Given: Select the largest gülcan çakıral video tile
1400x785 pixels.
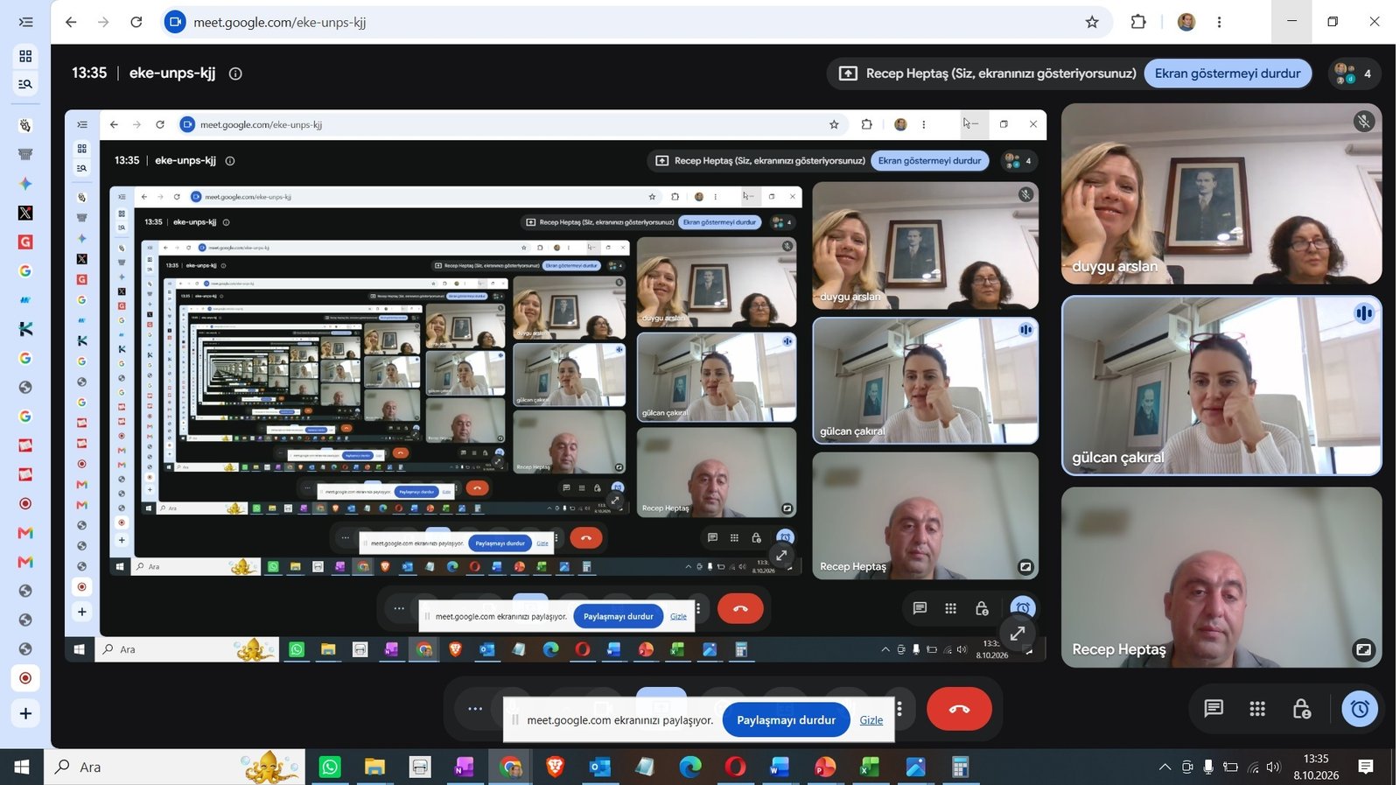Looking at the screenshot, I should point(1221,386).
